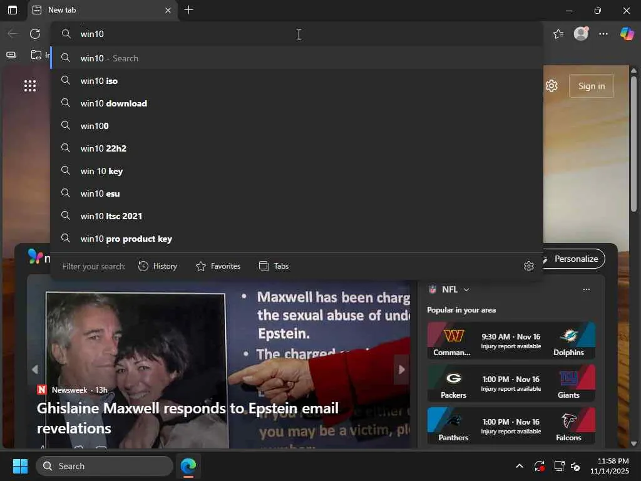Viewport: 641px width, 481px height.
Task: Open Settings and more ellipsis menu
Action: pyautogui.click(x=603, y=34)
